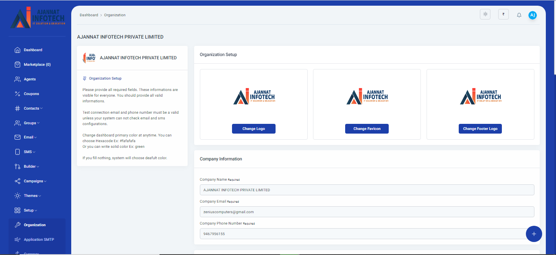
Task: Expand the Email dropdown in sidebar
Action: pyautogui.click(x=30, y=137)
